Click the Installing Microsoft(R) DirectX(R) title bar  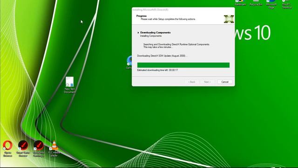pos(183,10)
